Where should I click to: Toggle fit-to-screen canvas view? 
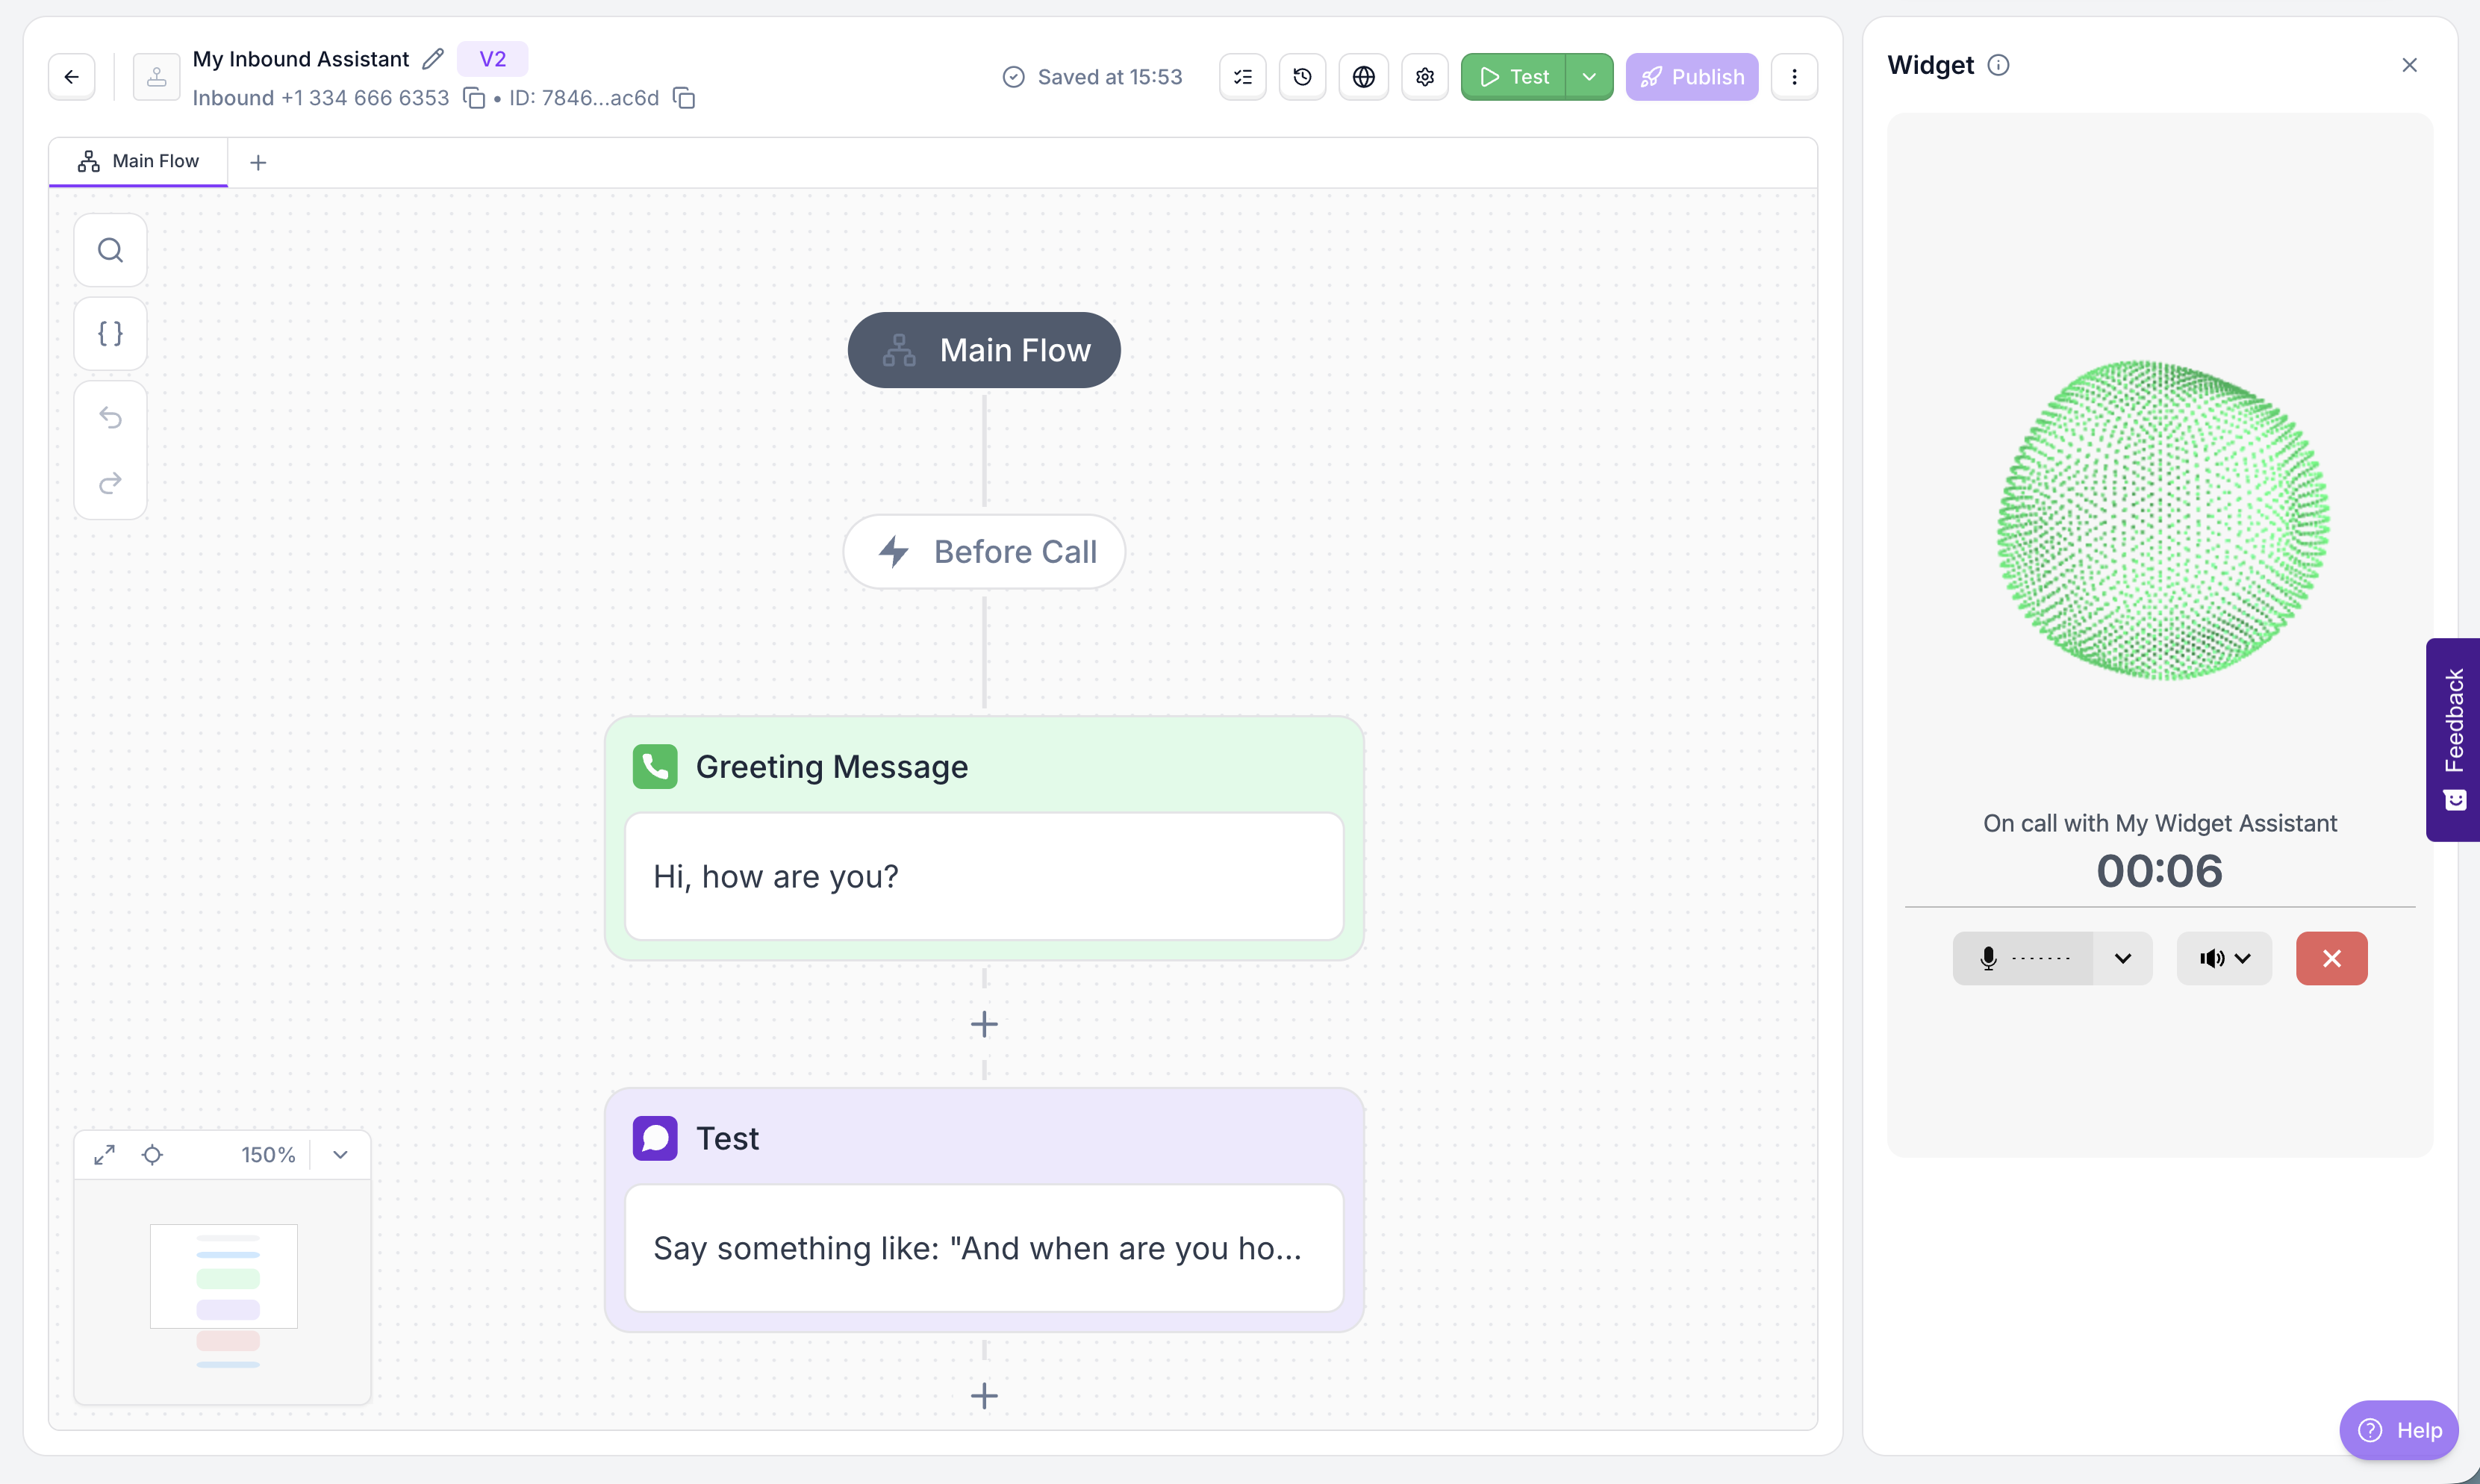click(104, 1155)
